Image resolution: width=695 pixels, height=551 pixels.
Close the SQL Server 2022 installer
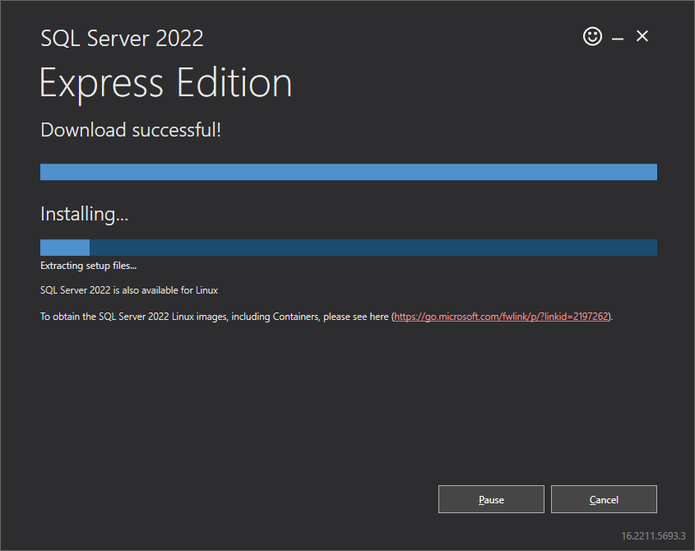pos(642,36)
